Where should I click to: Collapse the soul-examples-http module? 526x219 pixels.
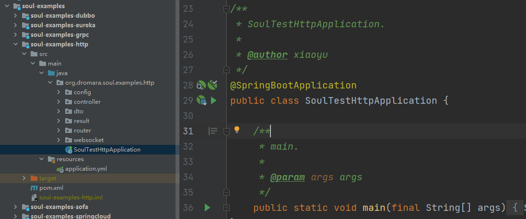(x=15, y=44)
